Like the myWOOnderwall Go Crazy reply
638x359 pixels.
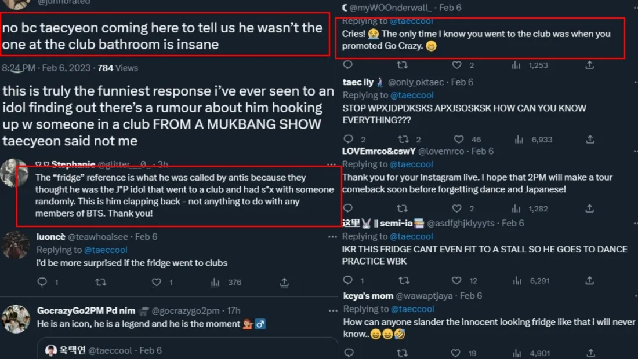457,65
